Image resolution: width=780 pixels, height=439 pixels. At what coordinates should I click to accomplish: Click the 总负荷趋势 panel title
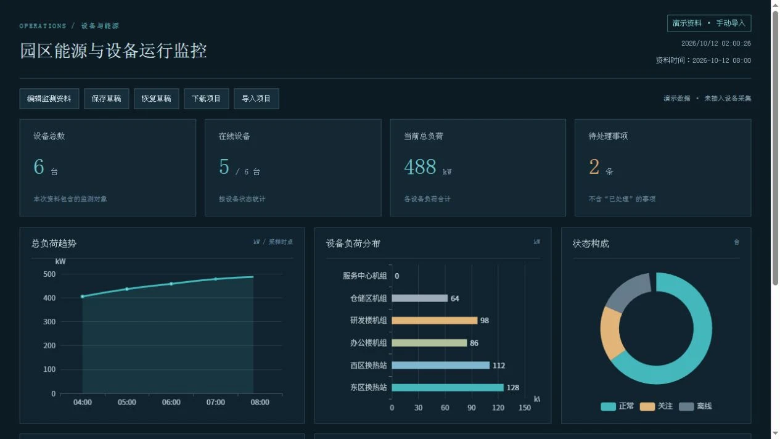point(54,244)
